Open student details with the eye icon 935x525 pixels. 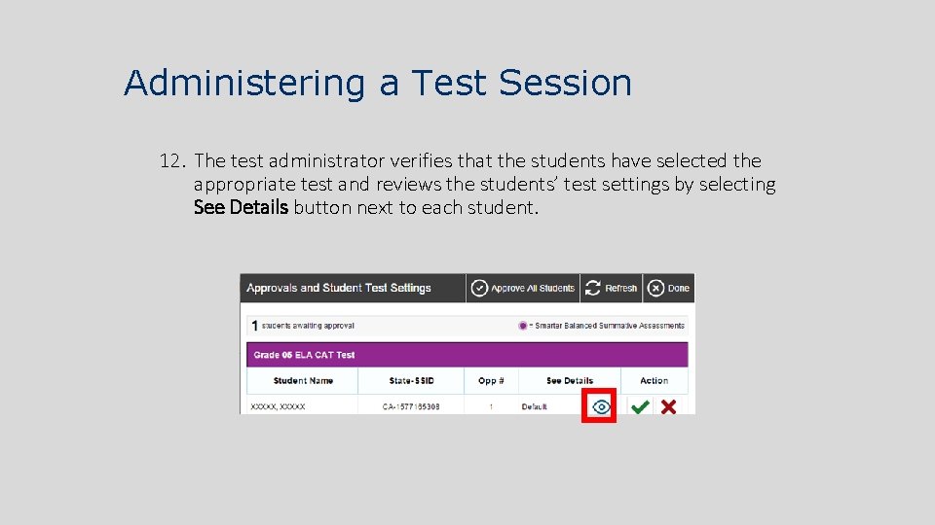(x=601, y=406)
